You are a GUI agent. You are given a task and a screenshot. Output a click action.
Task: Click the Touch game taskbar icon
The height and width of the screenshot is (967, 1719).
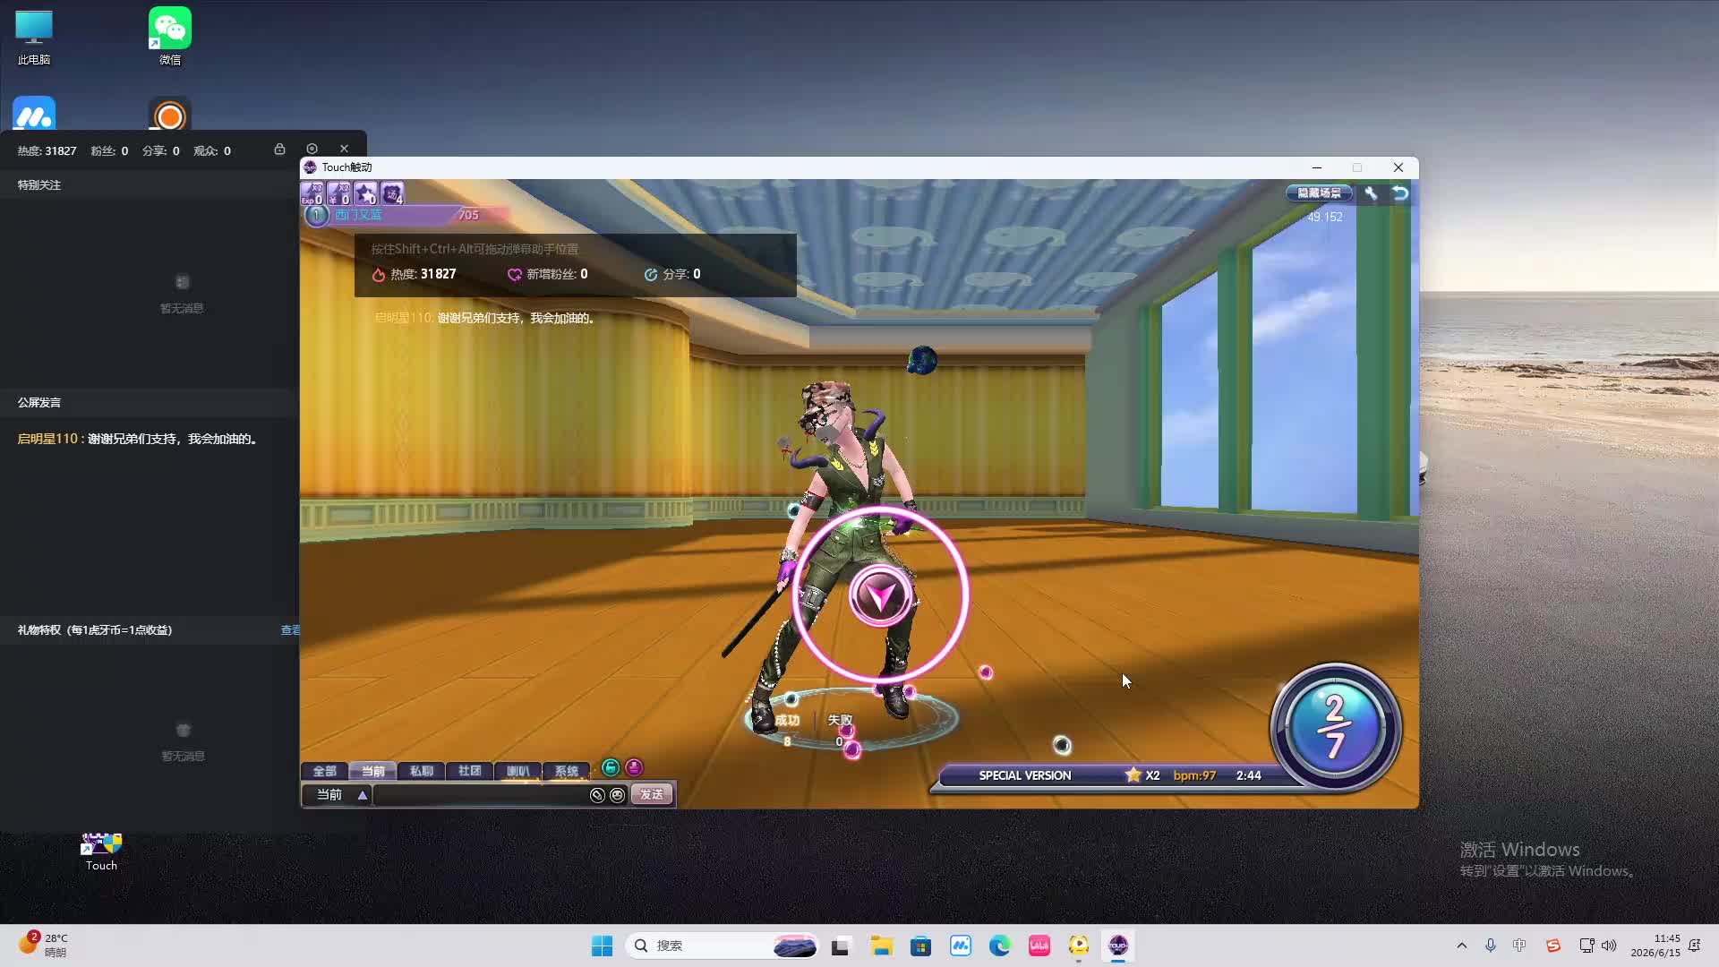click(1118, 946)
